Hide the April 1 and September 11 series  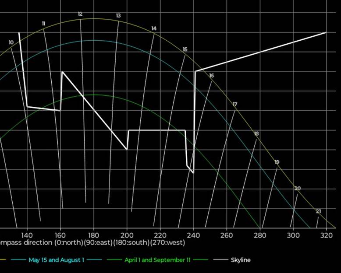157,260
